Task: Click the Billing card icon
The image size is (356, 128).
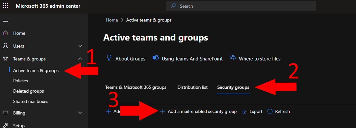Action: click(x=5, y=113)
